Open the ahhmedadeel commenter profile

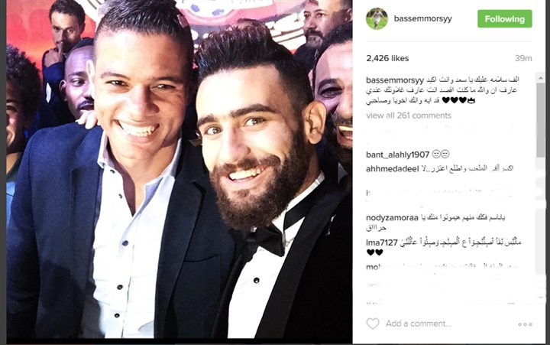tap(392, 169)
